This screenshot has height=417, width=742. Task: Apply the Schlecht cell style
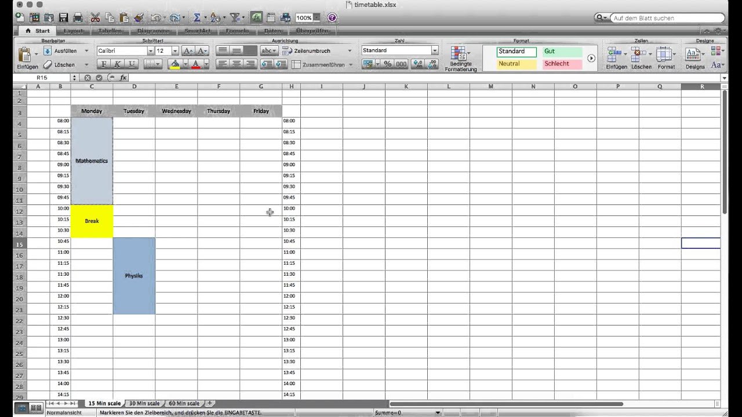(562, 64)
